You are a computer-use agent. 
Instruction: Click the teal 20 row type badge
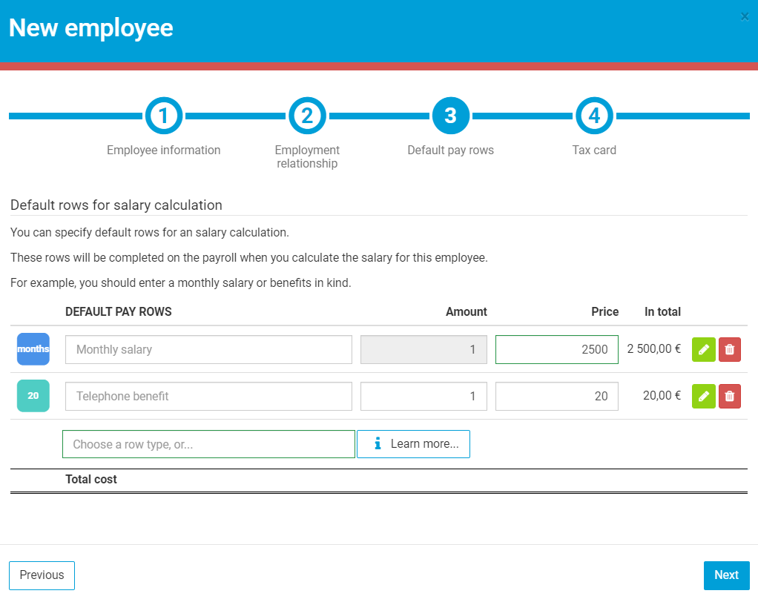click(33, 396)
